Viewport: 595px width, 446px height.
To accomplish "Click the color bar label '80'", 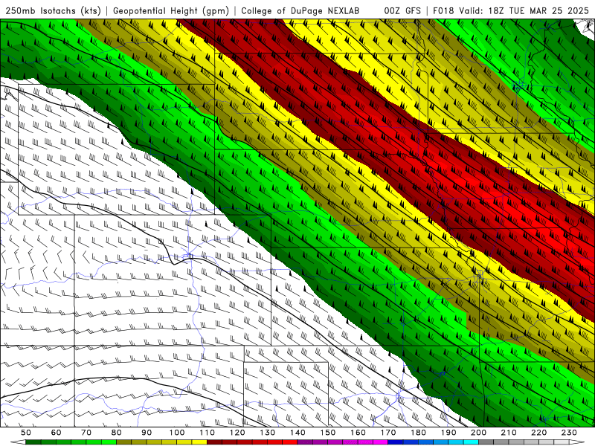I will point(116,433).
